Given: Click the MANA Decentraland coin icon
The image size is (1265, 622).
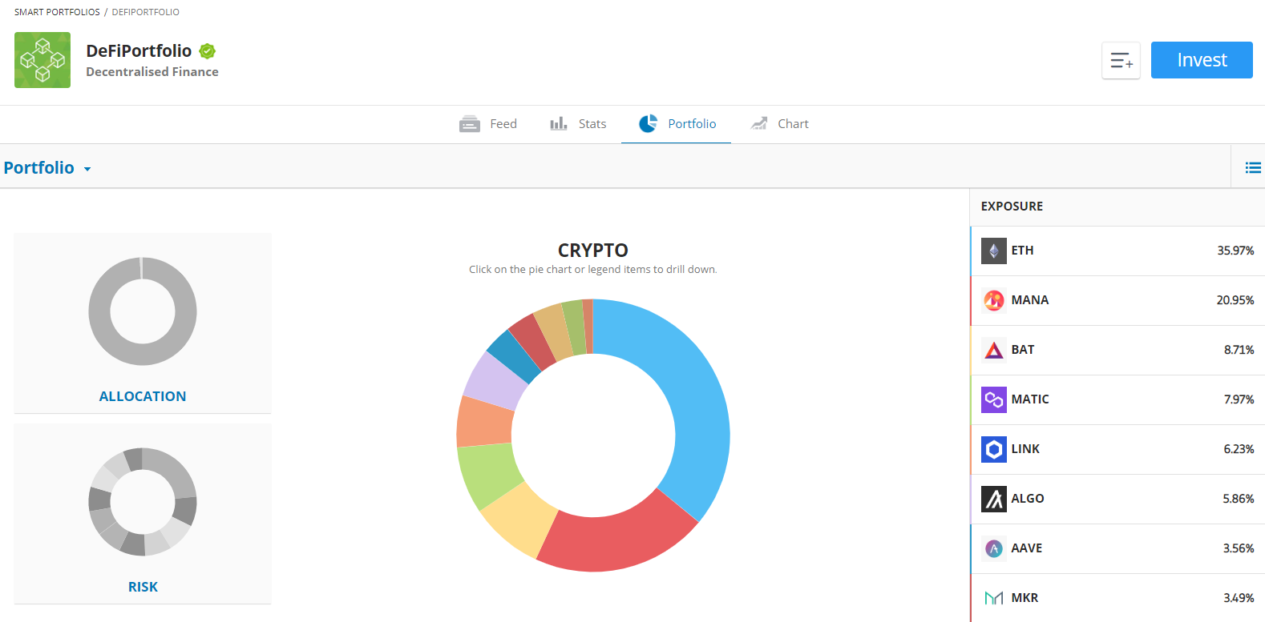Looking at the screenshot, I should point(994,300).
